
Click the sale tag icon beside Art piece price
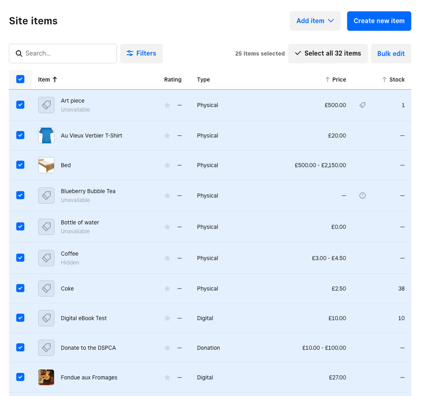(x=362, y=105)
